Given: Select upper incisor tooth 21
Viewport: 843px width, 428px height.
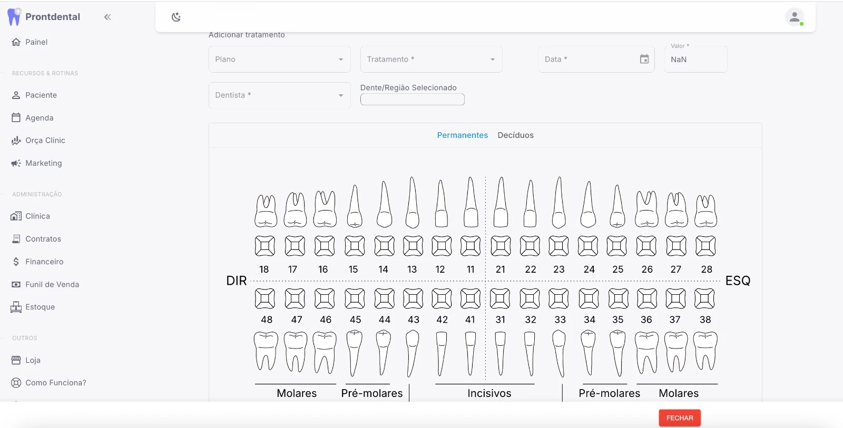Looking at the screenshot, I should click(x=501, y=202).
